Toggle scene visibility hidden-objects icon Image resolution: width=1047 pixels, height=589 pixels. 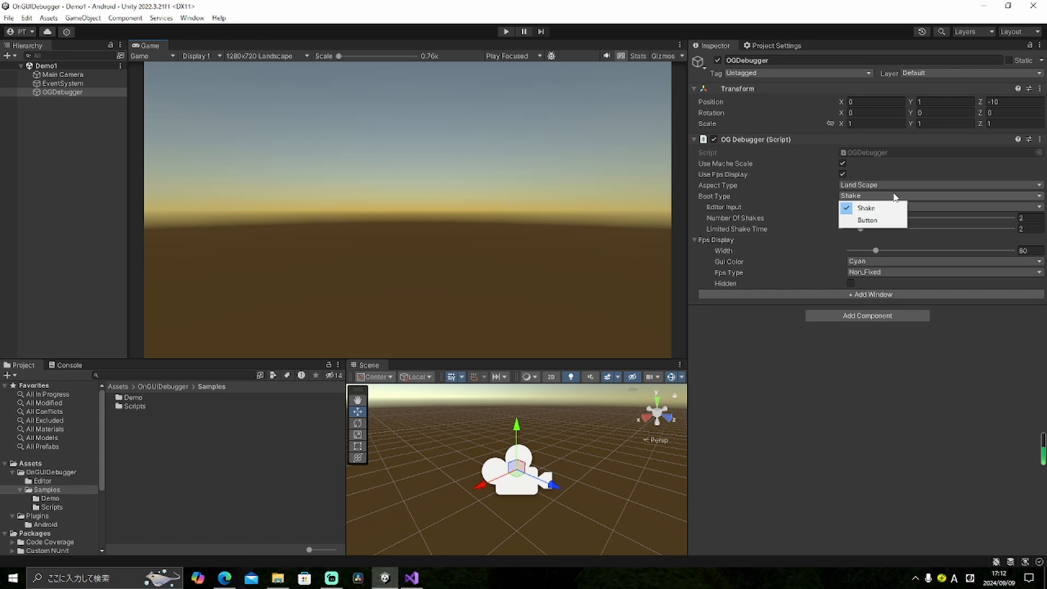[632, 377]
